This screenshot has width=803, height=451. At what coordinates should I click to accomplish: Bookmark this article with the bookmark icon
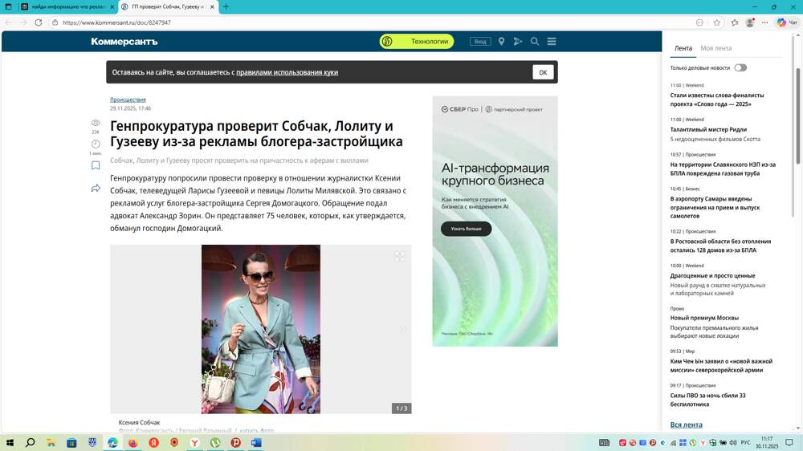coord(96,165)
